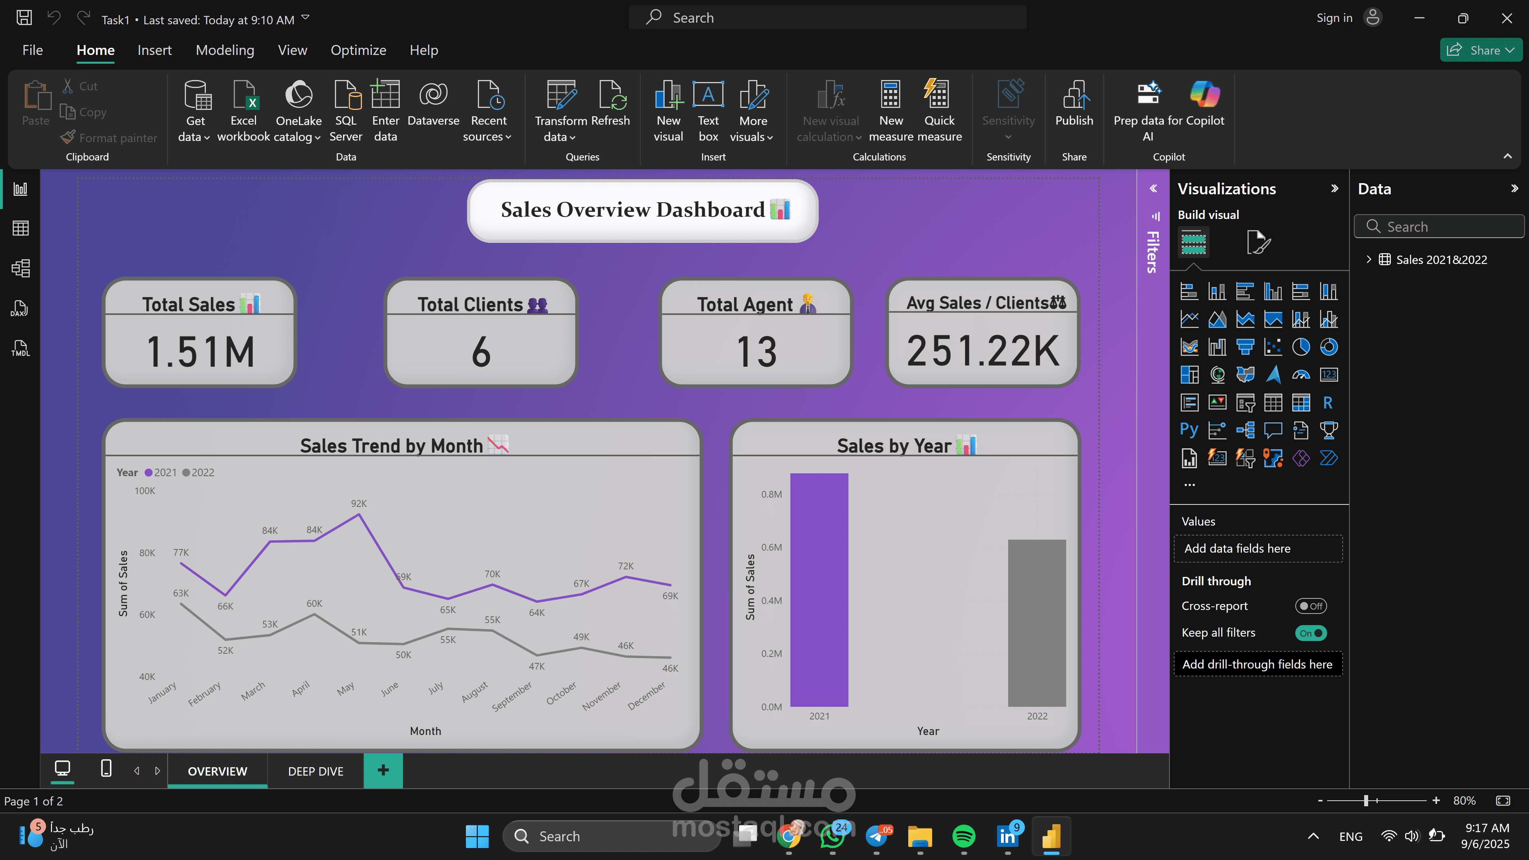Open the Modeling ribbon tab

pyautogui.click(x=225, y=51)
